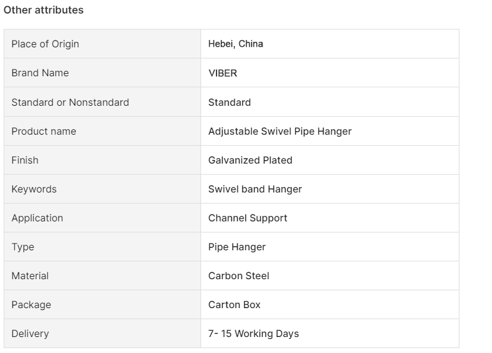Select the Application label cell
Screen dimensions: 492x353
click(102, 218)
